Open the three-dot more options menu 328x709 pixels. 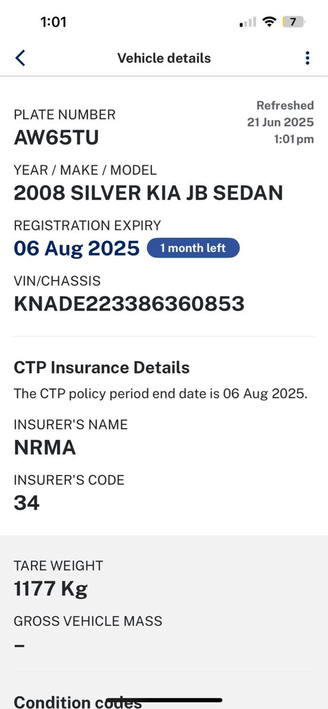point(308,58)
